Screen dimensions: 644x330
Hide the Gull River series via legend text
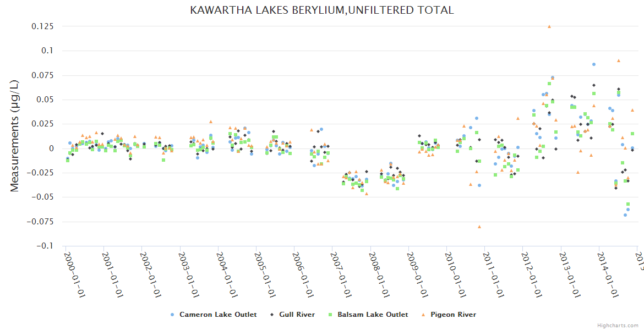[x=297, y=315]
